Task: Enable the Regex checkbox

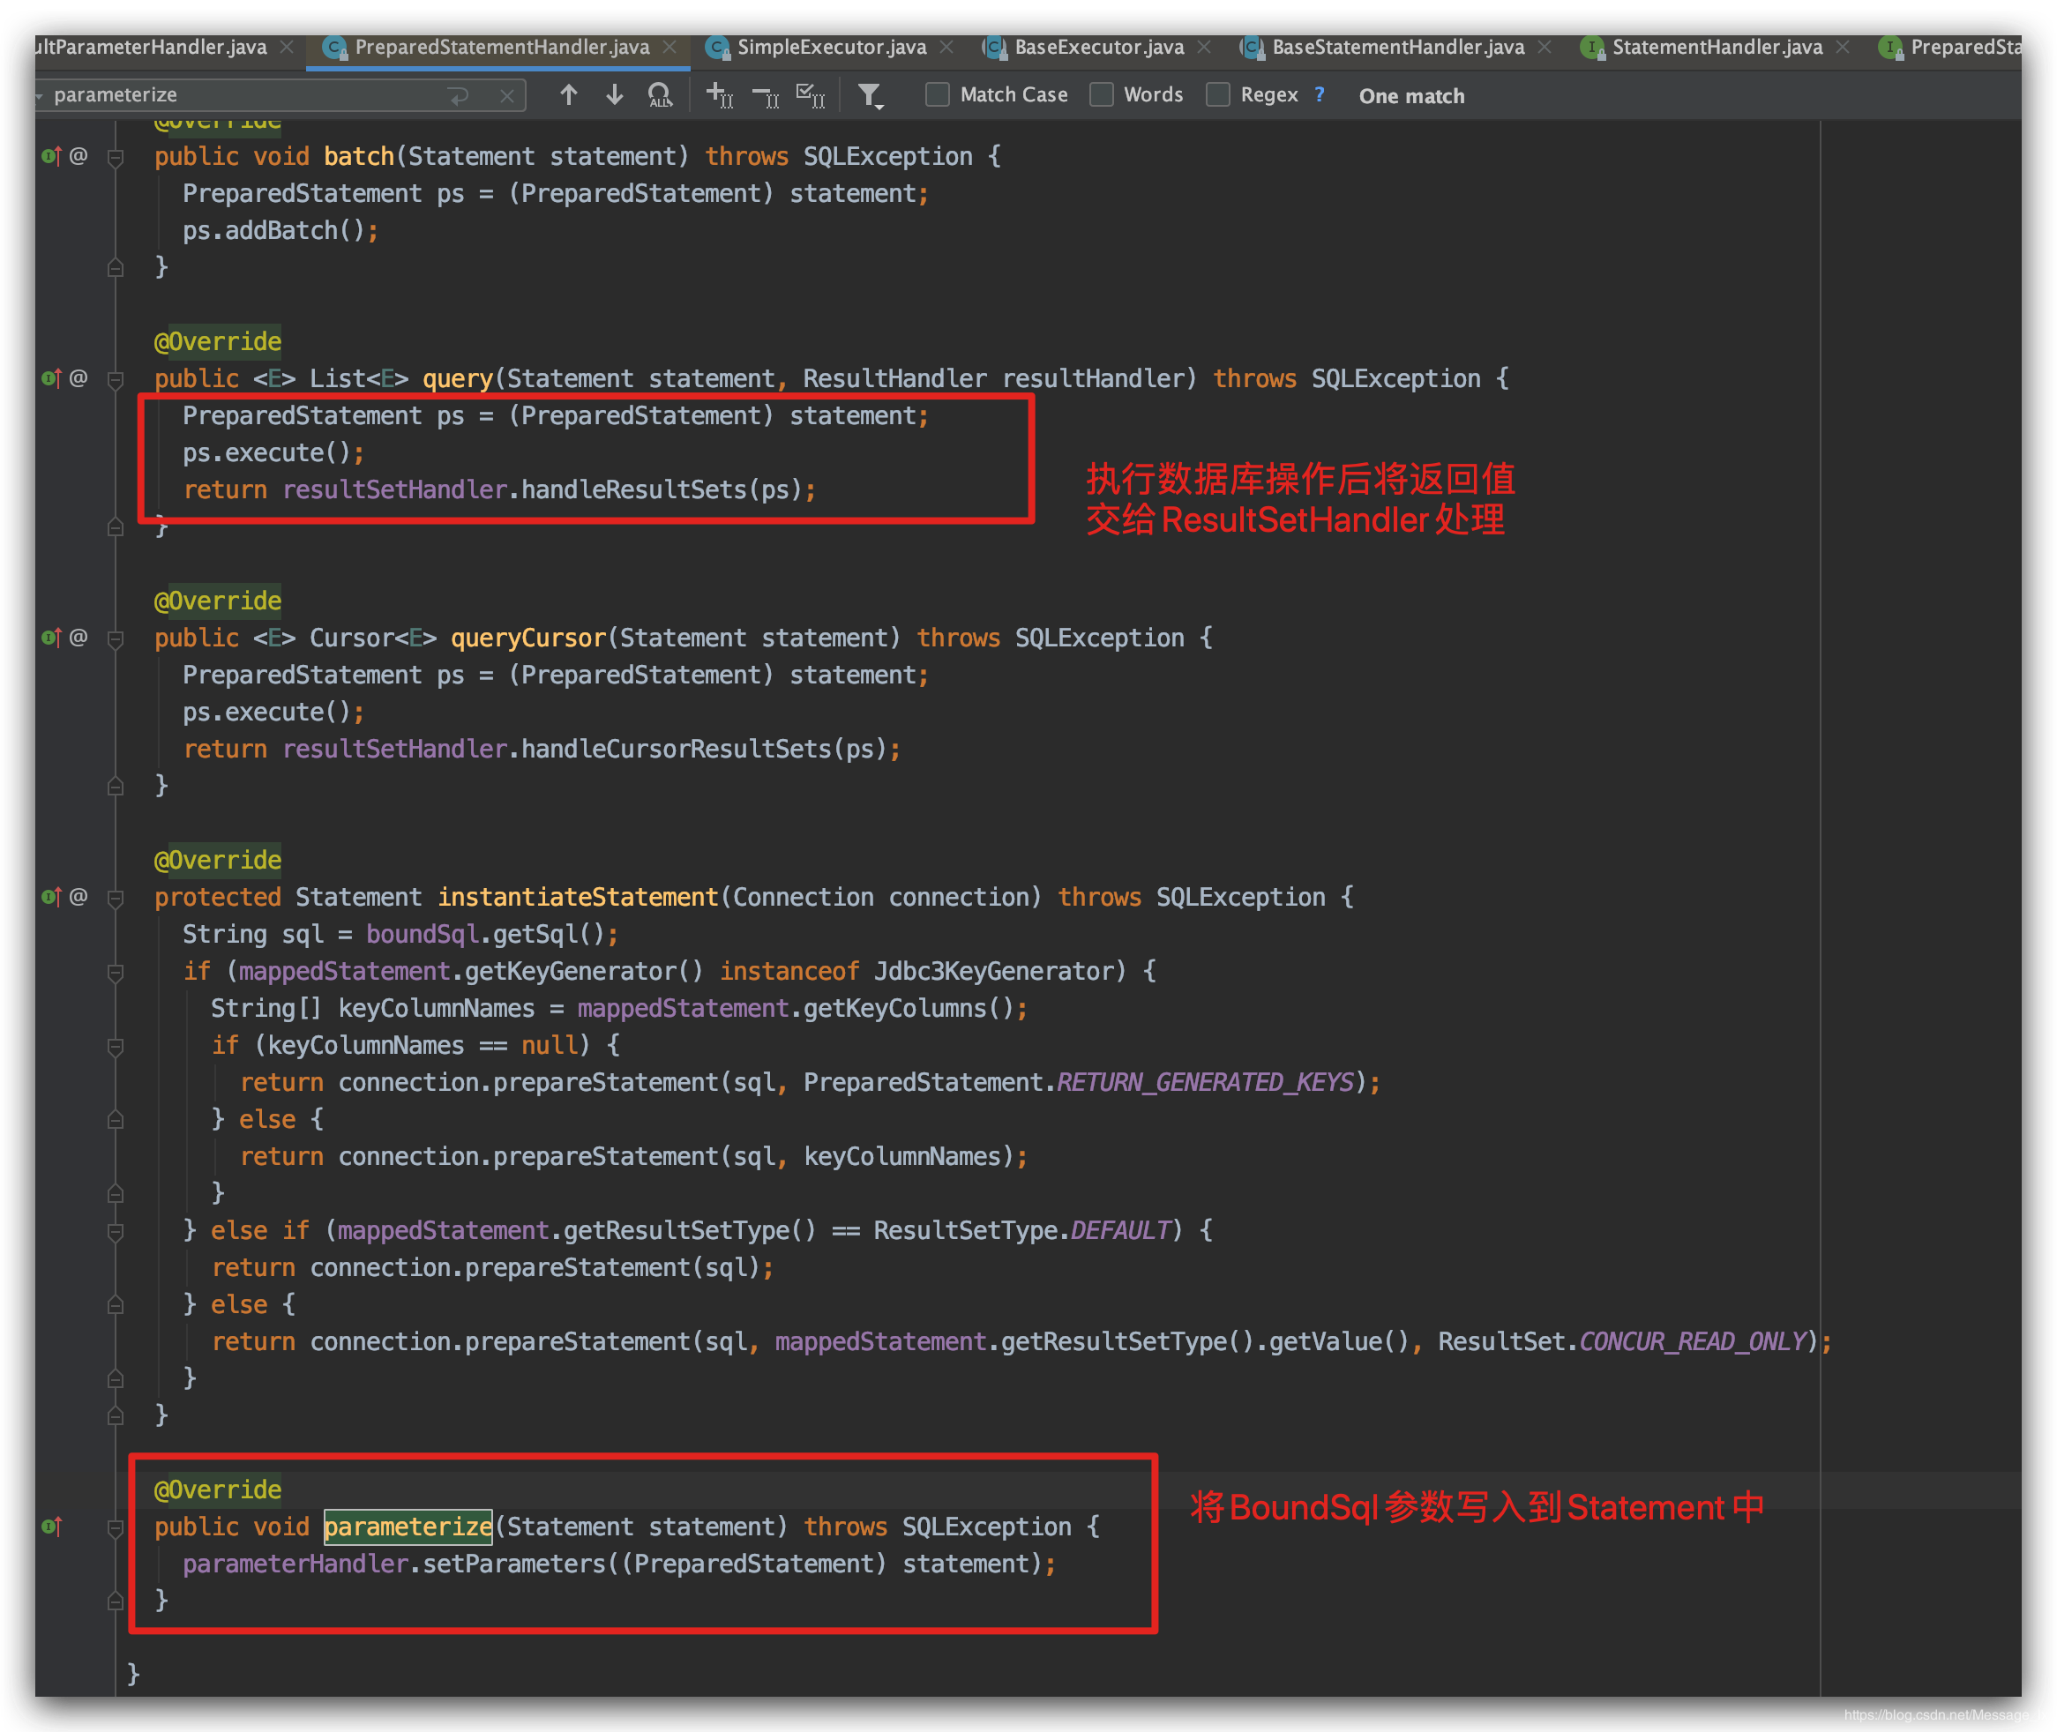Action: pos(1217,95)
